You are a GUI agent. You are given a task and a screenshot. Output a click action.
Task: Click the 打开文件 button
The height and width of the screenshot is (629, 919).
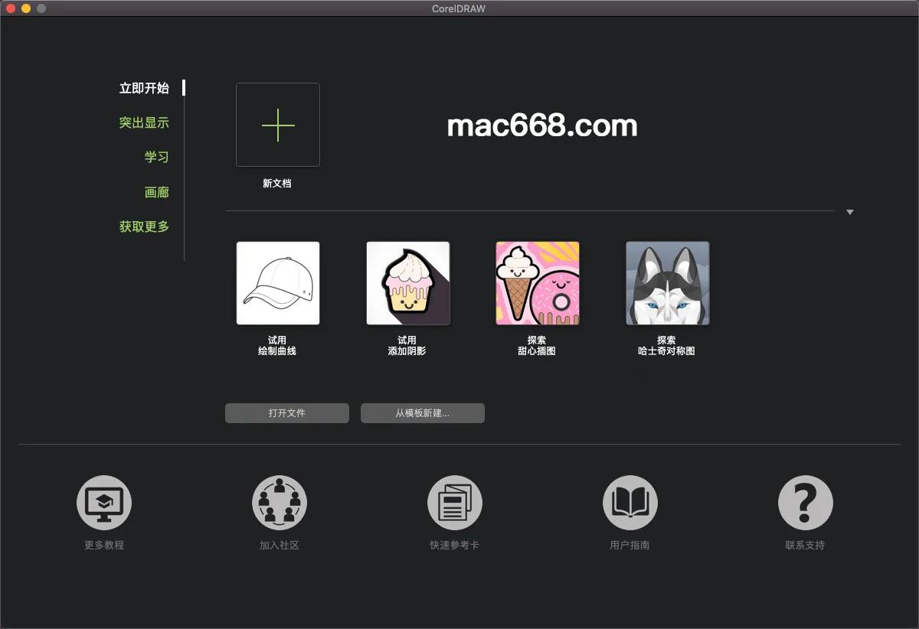tap(286, 412)
